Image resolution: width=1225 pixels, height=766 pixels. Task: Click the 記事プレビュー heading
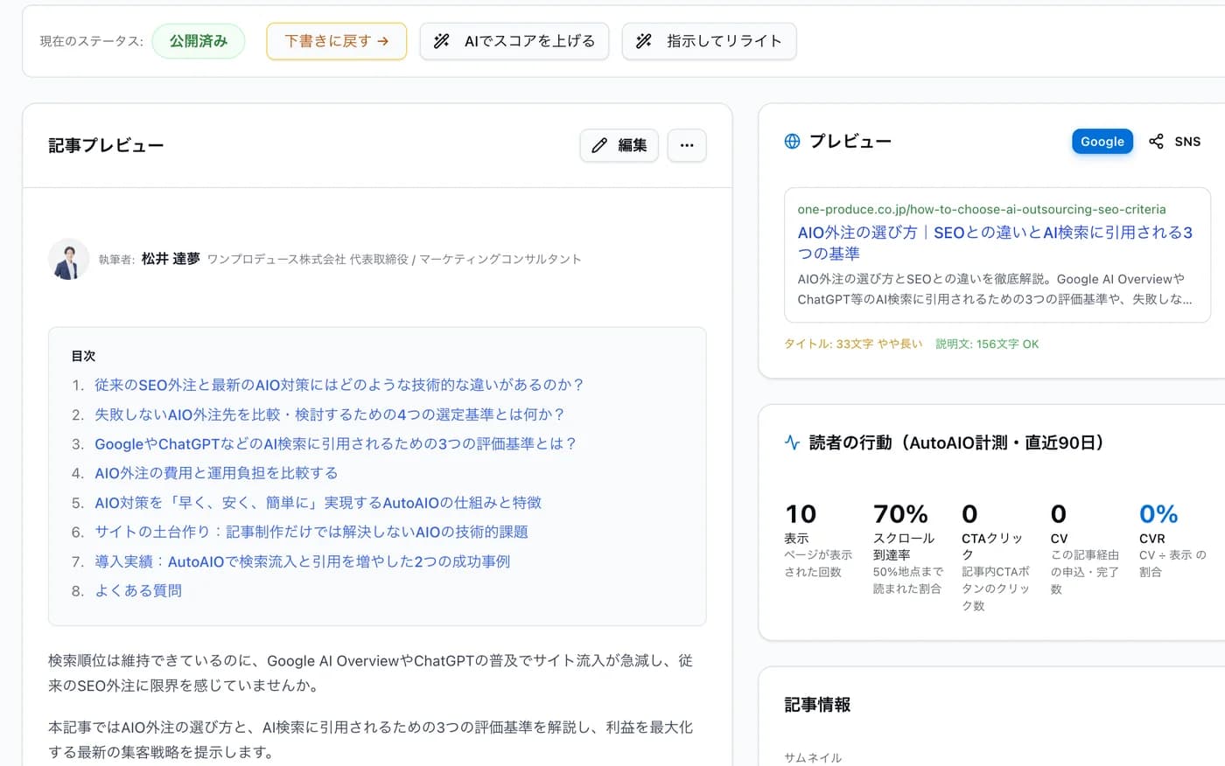pos(106,145)
